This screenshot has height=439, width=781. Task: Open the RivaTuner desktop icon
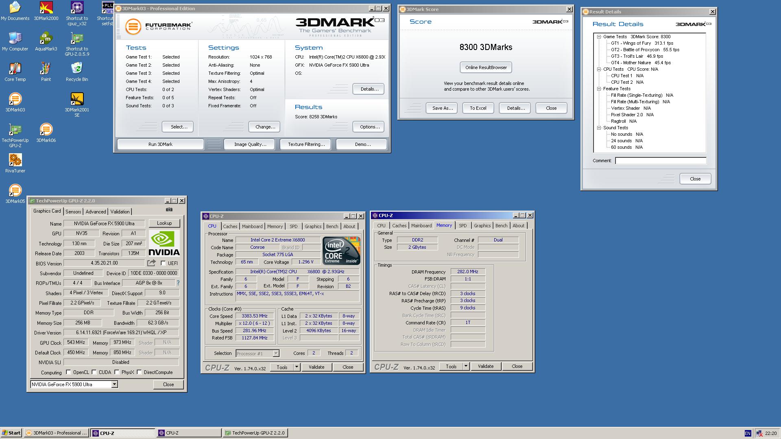pyautogui.click(x=15, y=164)
